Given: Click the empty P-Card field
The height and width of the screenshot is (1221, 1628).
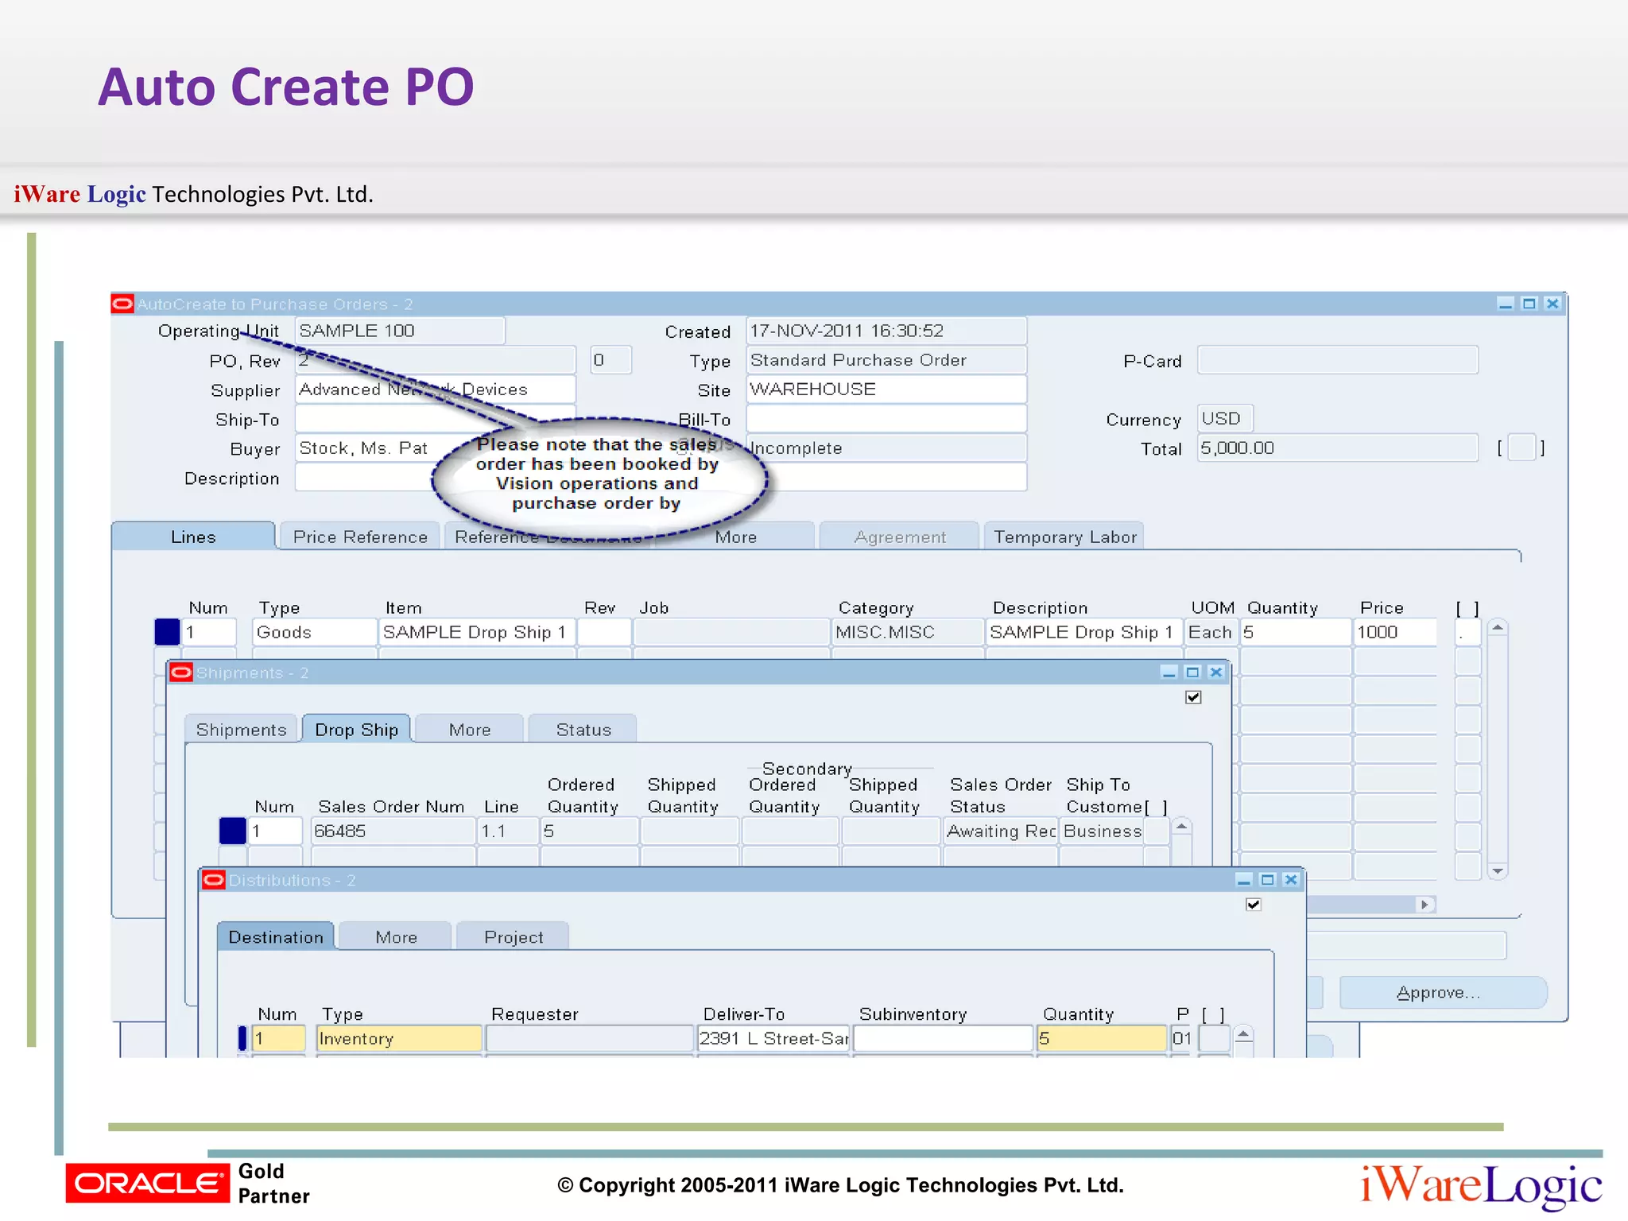Looking at the screenshot, I should tap(1338, 360).
